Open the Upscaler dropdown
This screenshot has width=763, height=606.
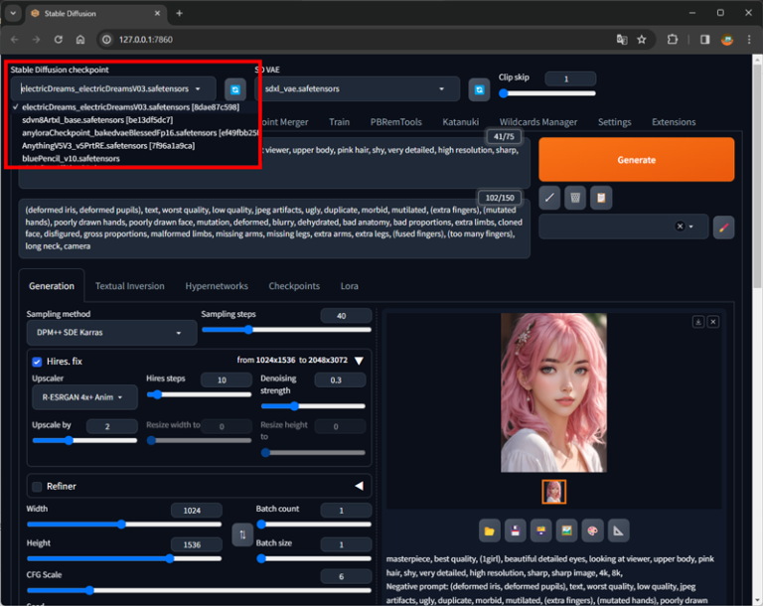[84, 397]
